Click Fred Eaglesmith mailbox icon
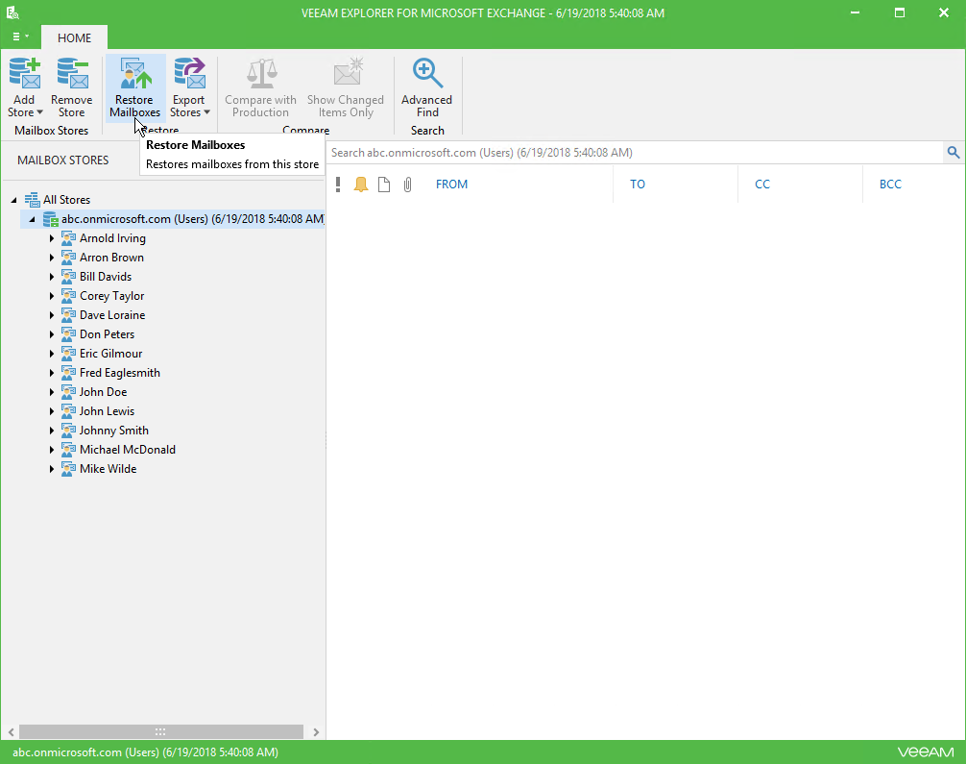Viewport: 966px width, 764px height. pos(68,373)
